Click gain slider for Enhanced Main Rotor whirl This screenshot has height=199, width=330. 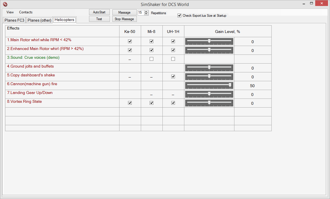(209, 50)
